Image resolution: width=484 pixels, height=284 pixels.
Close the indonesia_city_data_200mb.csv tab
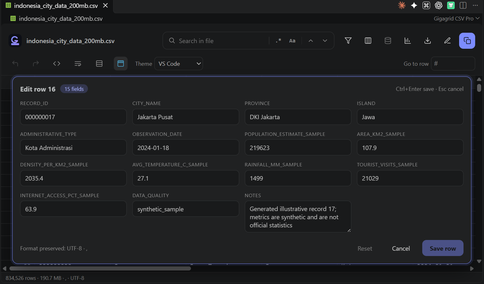pos(106,6)
